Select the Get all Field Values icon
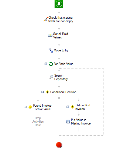 point(50,35)
